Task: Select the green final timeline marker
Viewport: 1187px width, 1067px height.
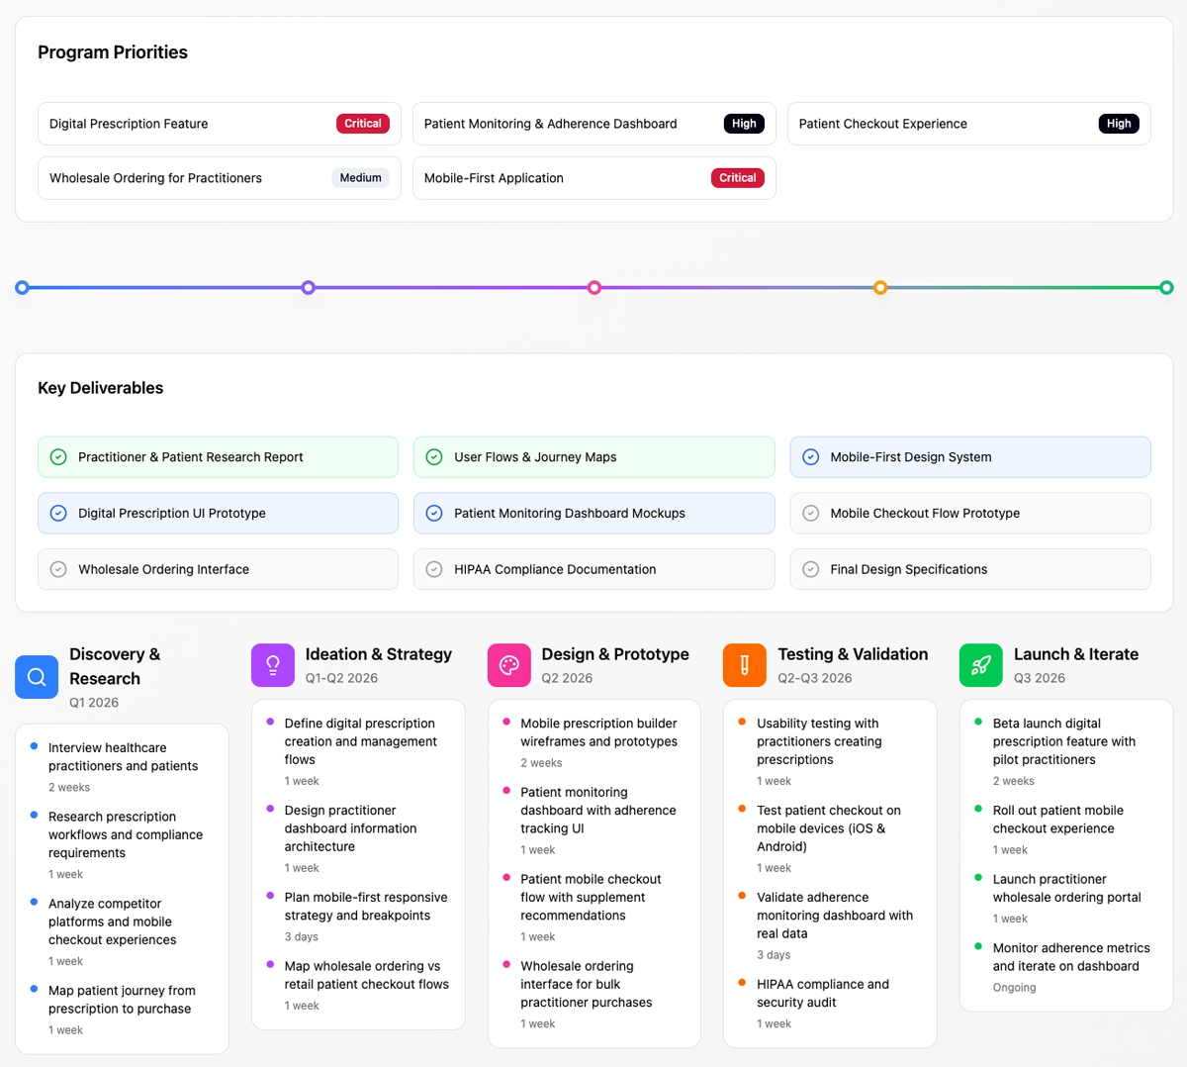Action: click(1166, 288)
